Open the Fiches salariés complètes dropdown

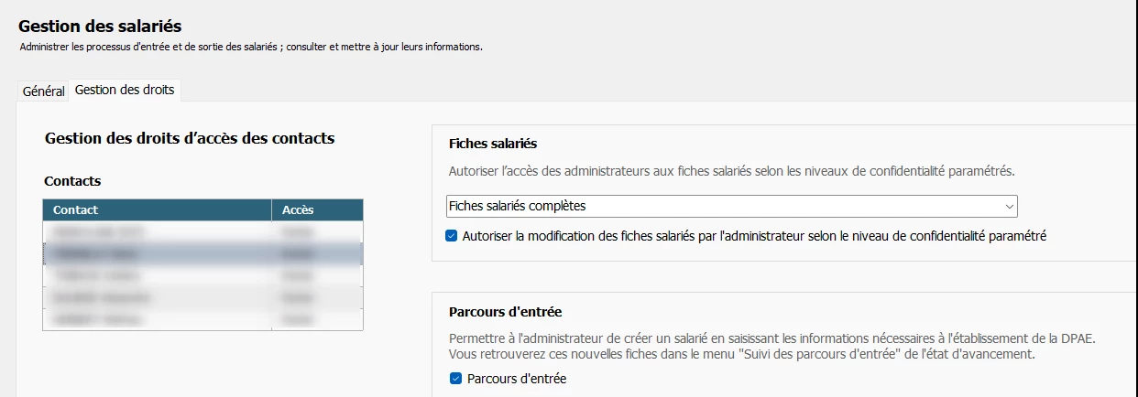[724, 206]
